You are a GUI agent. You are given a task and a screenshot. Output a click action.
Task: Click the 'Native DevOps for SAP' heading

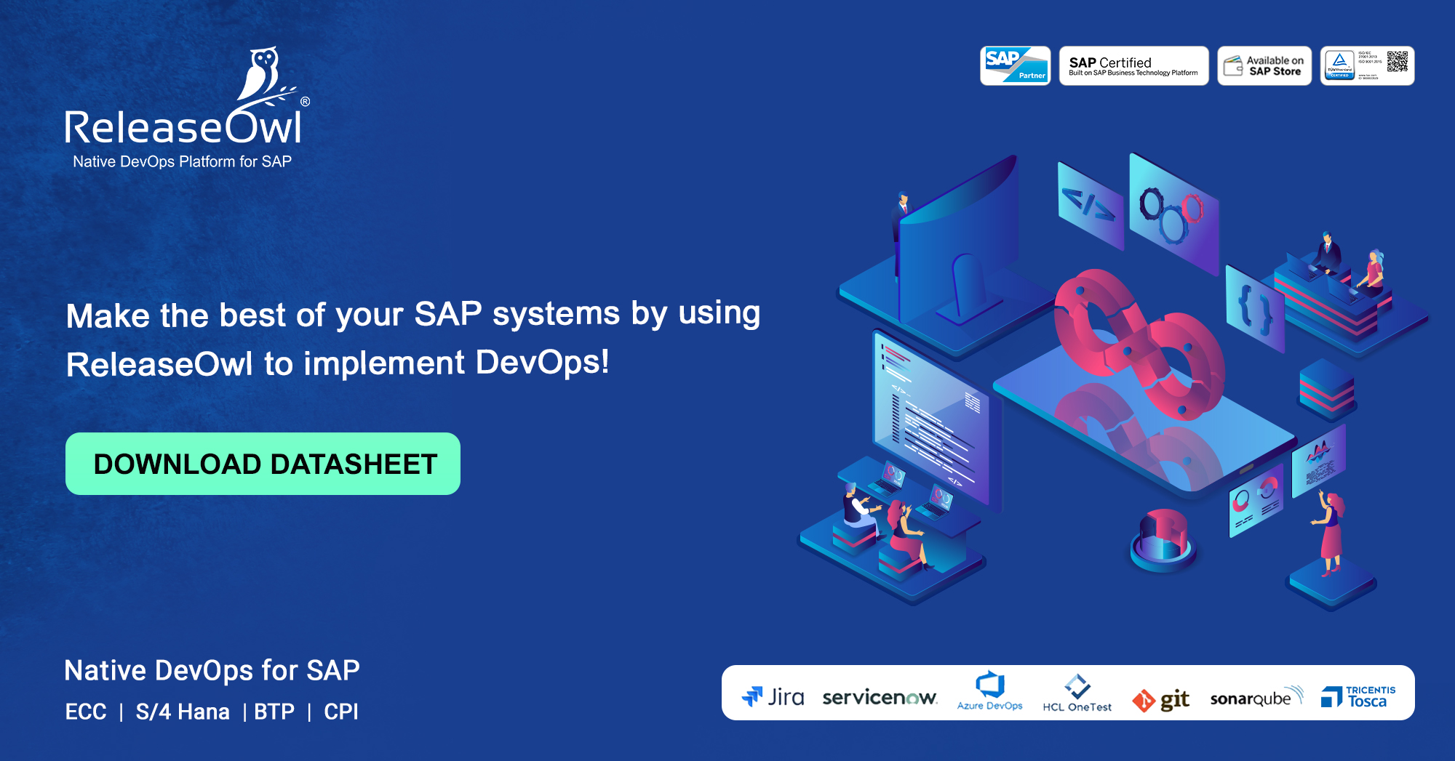[212, 670]
